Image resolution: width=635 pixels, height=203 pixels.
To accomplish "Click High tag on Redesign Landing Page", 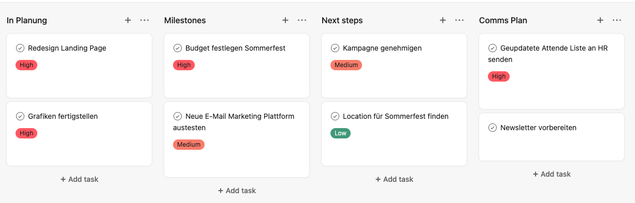I will tap(26, 65).
